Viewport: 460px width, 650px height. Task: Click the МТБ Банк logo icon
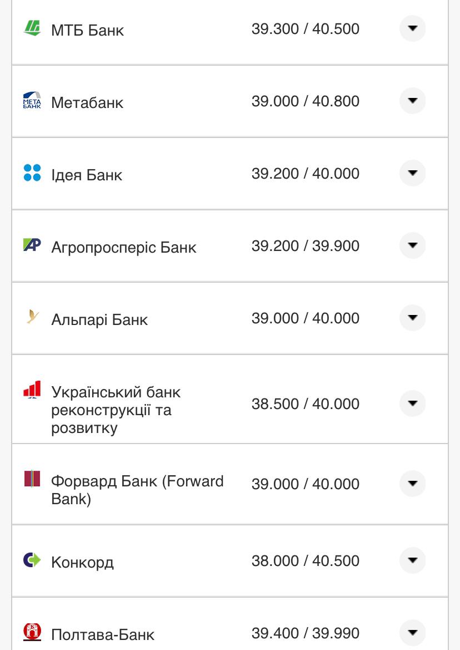tap(32, 28)
